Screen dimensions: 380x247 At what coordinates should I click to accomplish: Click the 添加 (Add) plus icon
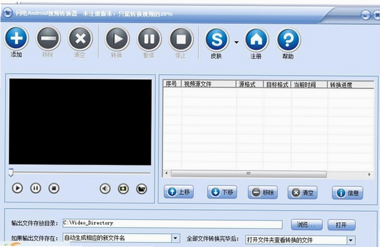click(x=16, y=38)
